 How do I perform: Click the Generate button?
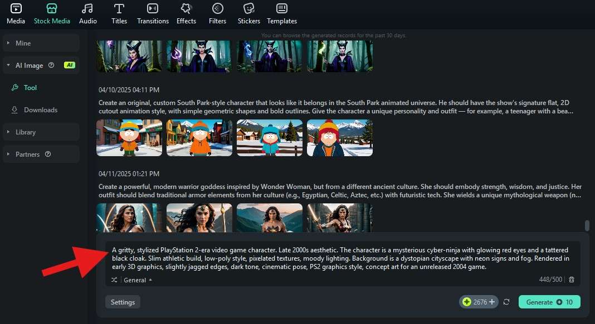[x=549, y=302]
